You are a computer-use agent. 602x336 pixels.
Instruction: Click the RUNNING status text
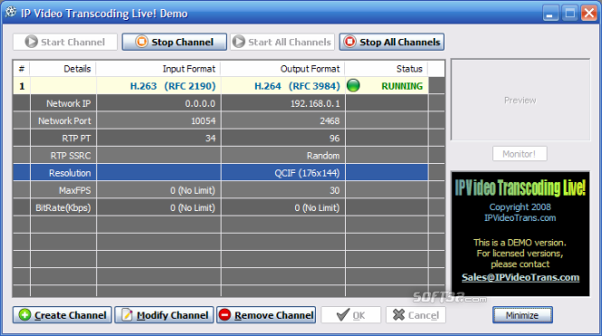click(402, 86)
